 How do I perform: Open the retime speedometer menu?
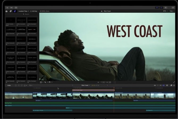(50, 82)
